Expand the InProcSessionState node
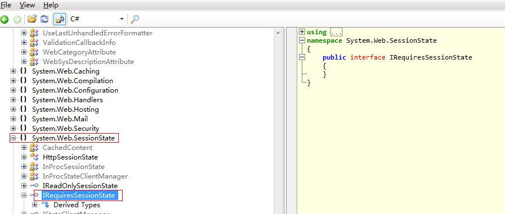The image size is (505, 214). pos(24,167)
